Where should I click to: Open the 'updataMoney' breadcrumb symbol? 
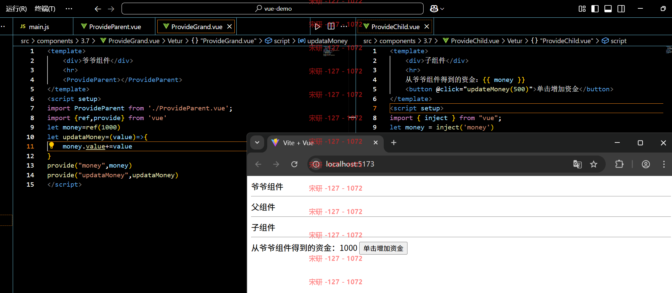[x=323, y=41]
